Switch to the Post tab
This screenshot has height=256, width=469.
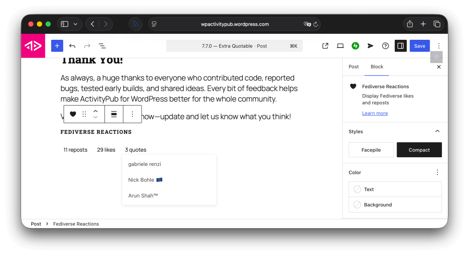click(354, 67)
